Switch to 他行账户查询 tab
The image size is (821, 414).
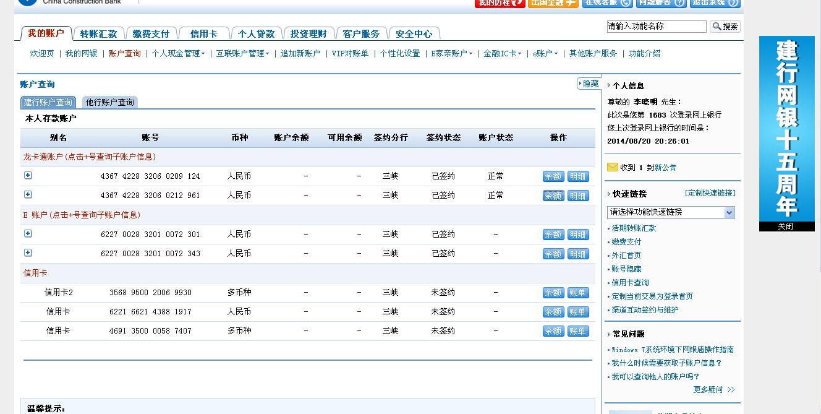pos(110,102)
